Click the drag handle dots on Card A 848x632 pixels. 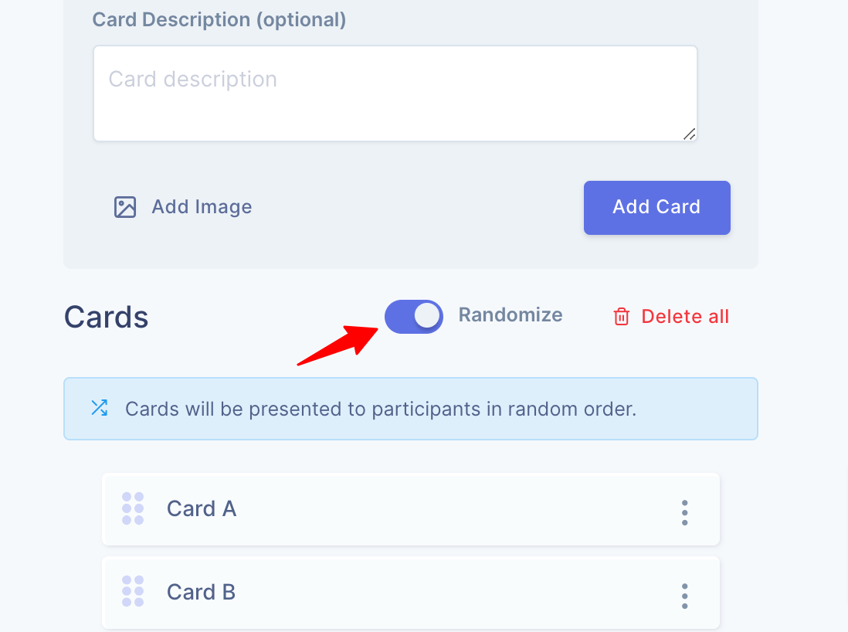133,508
